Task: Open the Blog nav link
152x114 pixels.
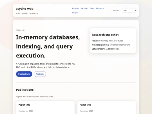Action: (x=92, y=8)
